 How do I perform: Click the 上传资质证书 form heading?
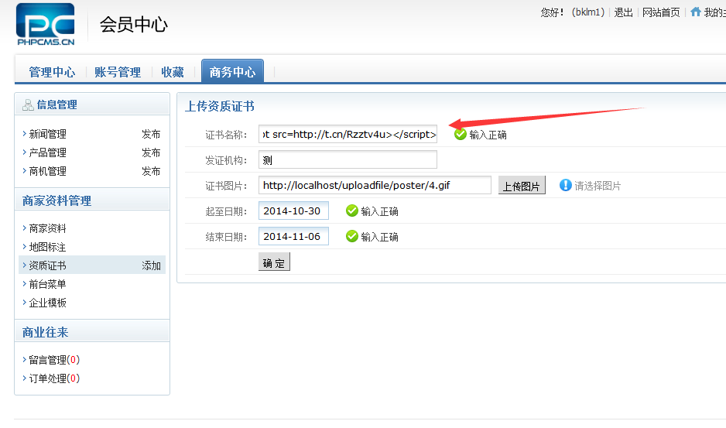point(220,106)
